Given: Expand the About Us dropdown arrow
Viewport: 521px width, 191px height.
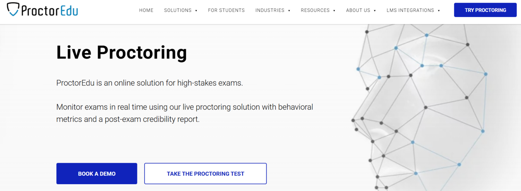Looking at the screenshot, I should coord(375,11).
